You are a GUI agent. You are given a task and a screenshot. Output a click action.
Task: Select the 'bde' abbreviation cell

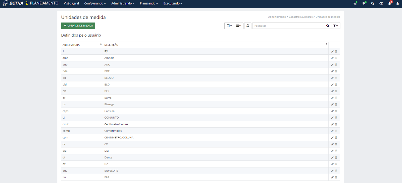82,71
